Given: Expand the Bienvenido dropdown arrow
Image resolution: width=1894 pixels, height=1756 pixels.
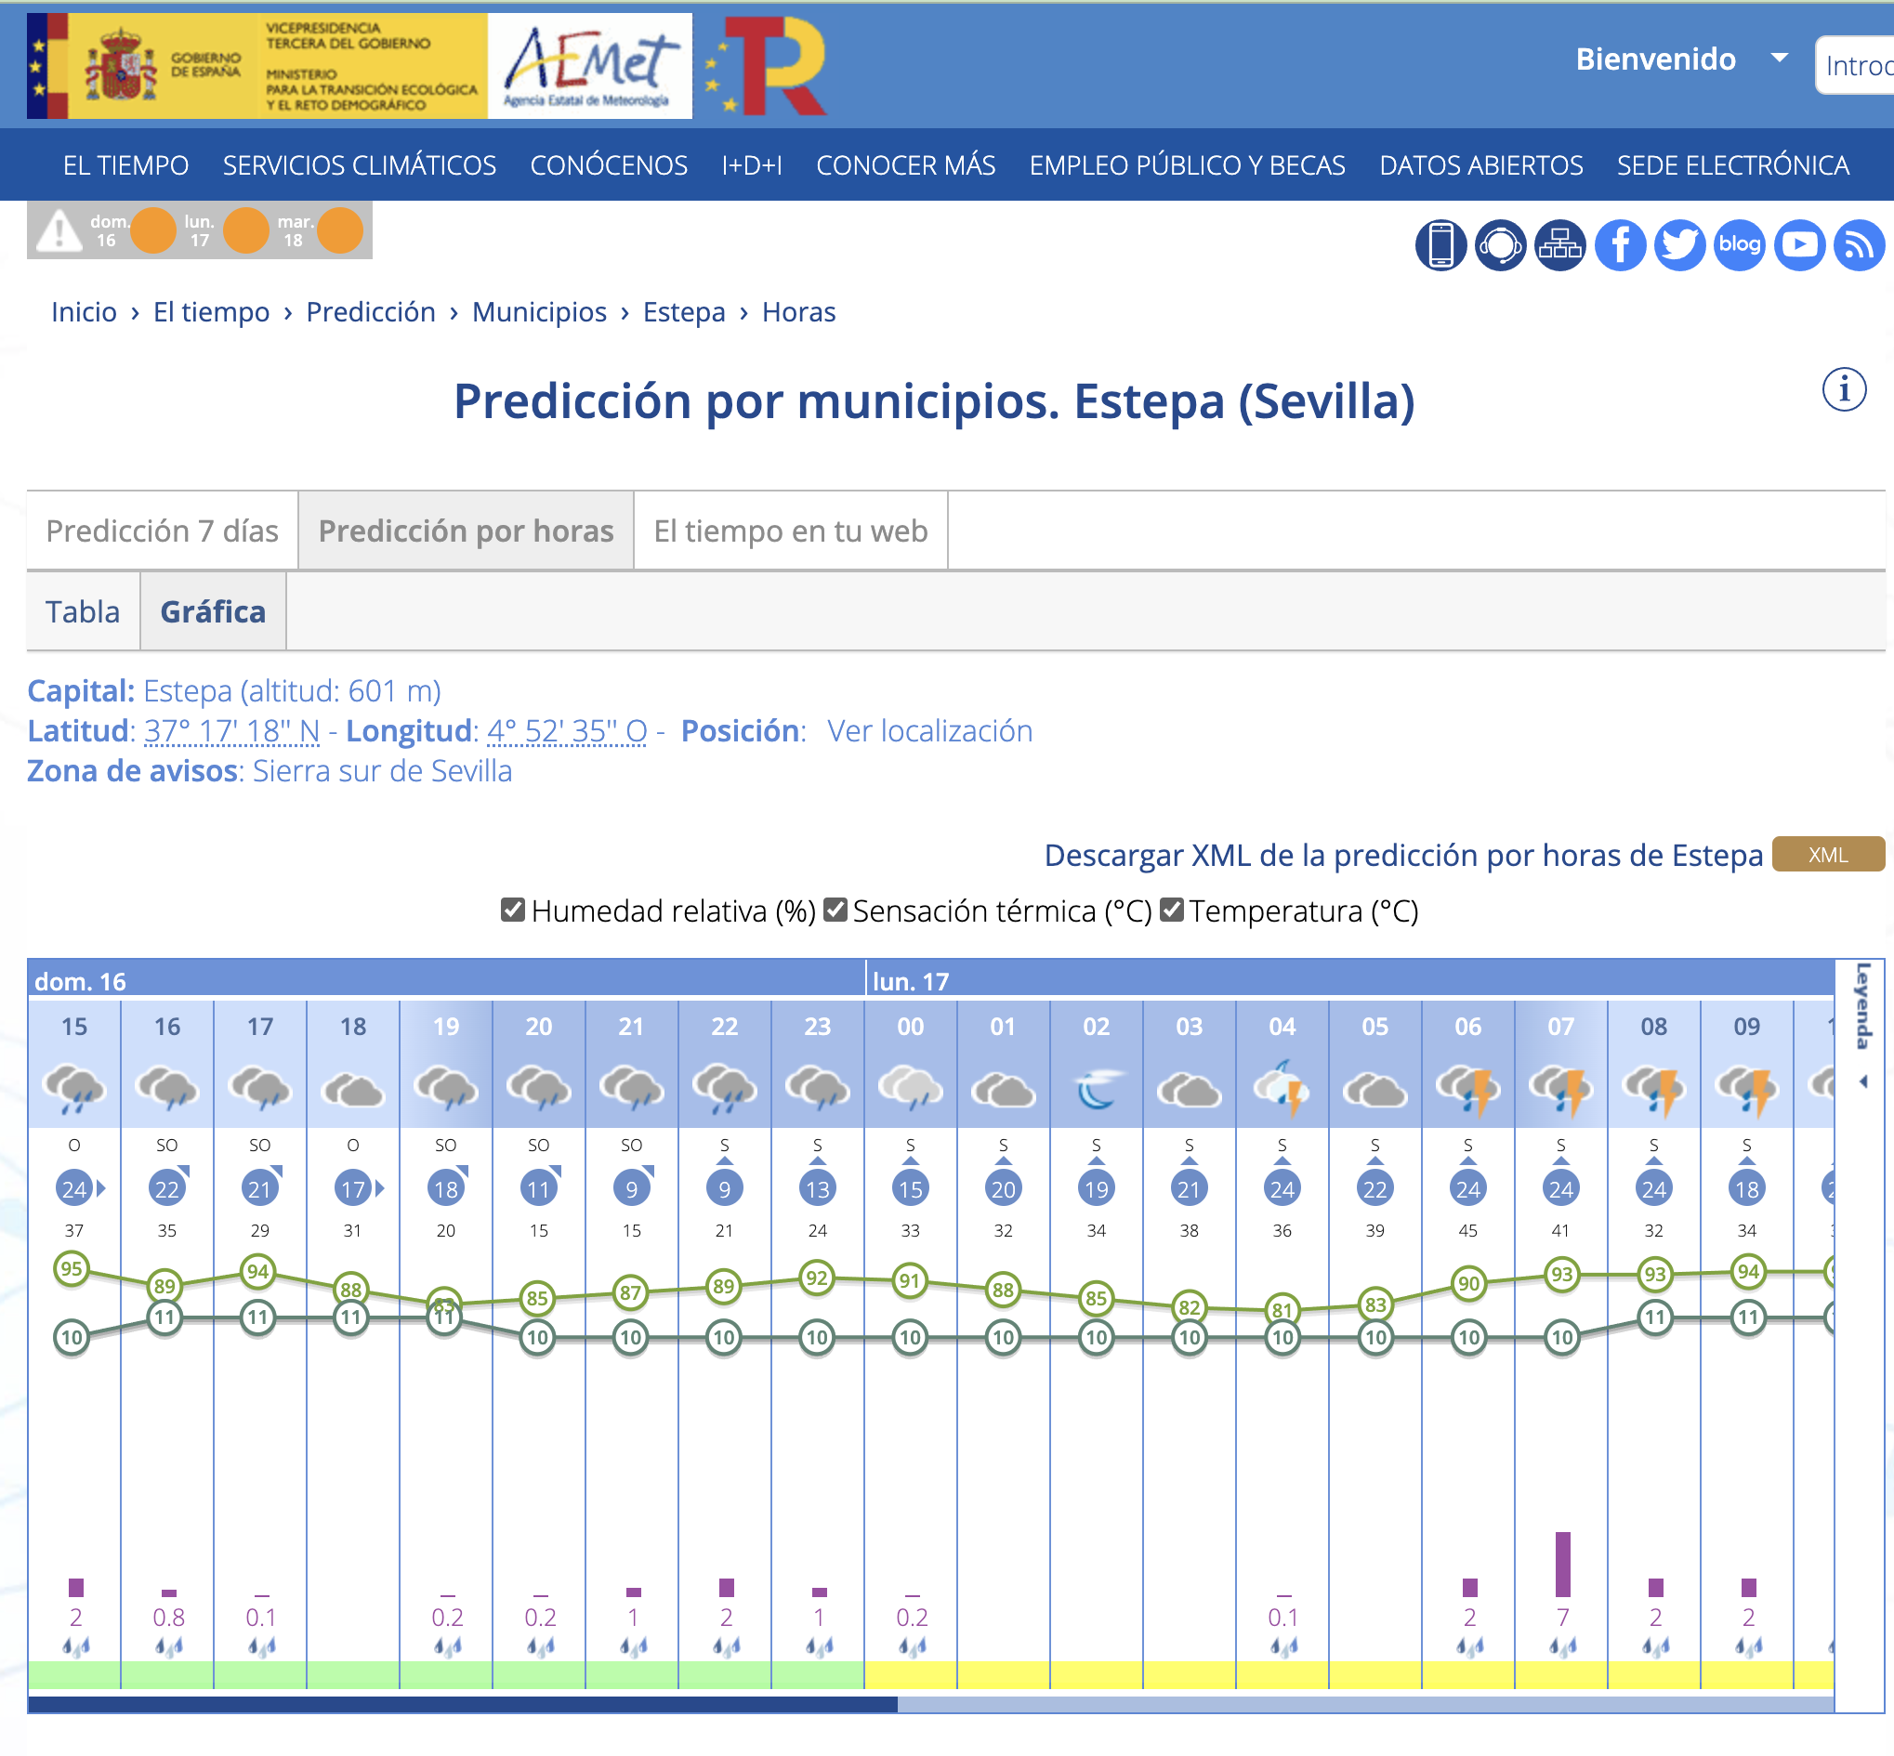Looking at the screenshot, I should click(1779, 58).
